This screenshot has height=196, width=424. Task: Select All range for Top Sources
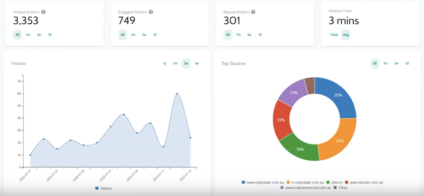tap(375, 64)
